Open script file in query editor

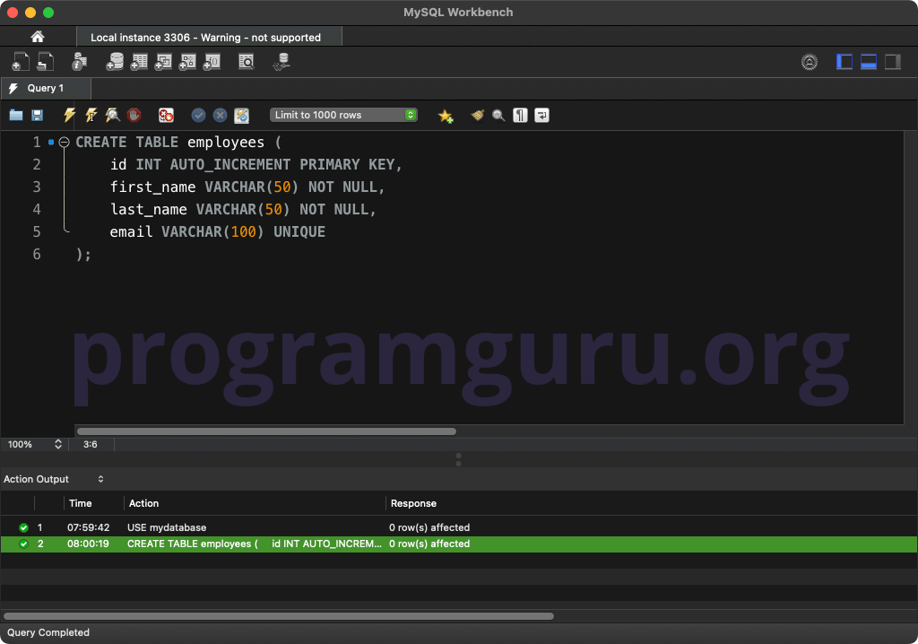[x=16, y=116]
